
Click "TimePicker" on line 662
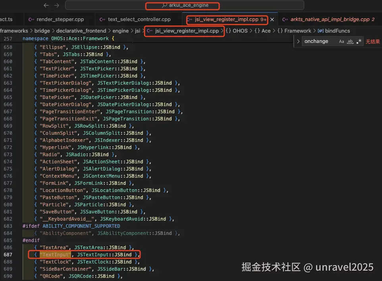57,76
